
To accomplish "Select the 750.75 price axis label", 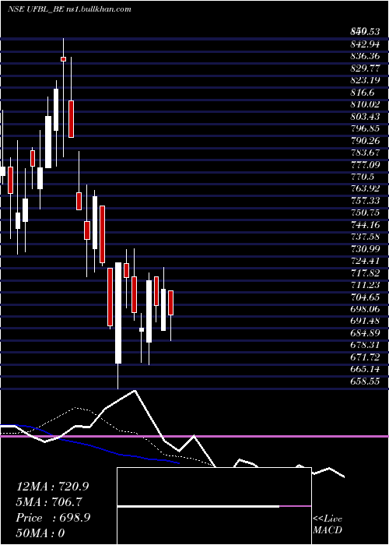I will point(365,213).
